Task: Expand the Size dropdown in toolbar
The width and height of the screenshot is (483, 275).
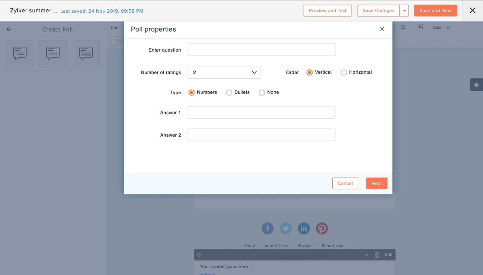Action: click(x=441, y=27)
